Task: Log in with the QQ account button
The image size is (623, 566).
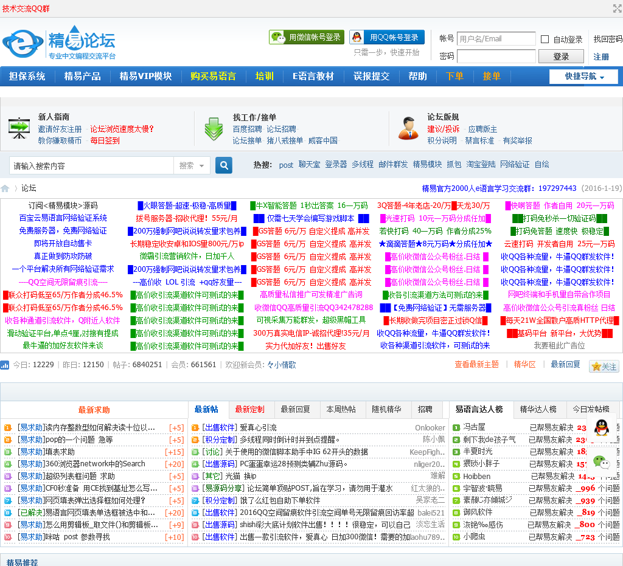Action: pos(386,37)
